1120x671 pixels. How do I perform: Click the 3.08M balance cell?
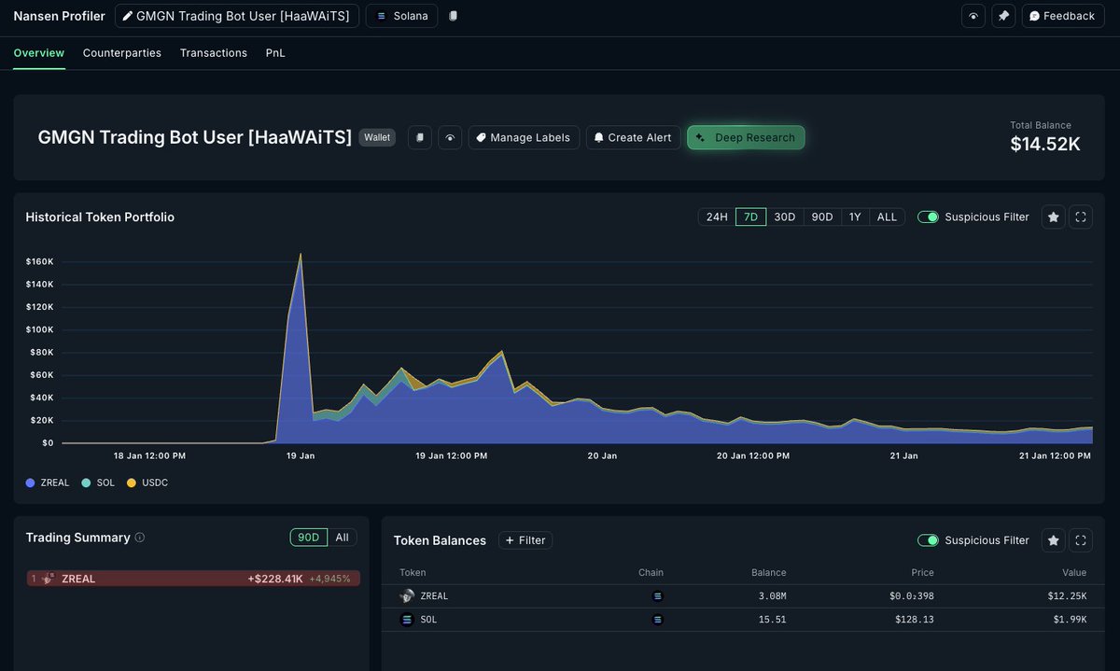[771, 595]
